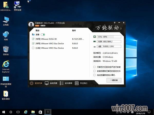154x115 pixels.
Task: Select the 网络 desktop icon
Action: pos(6,36)
